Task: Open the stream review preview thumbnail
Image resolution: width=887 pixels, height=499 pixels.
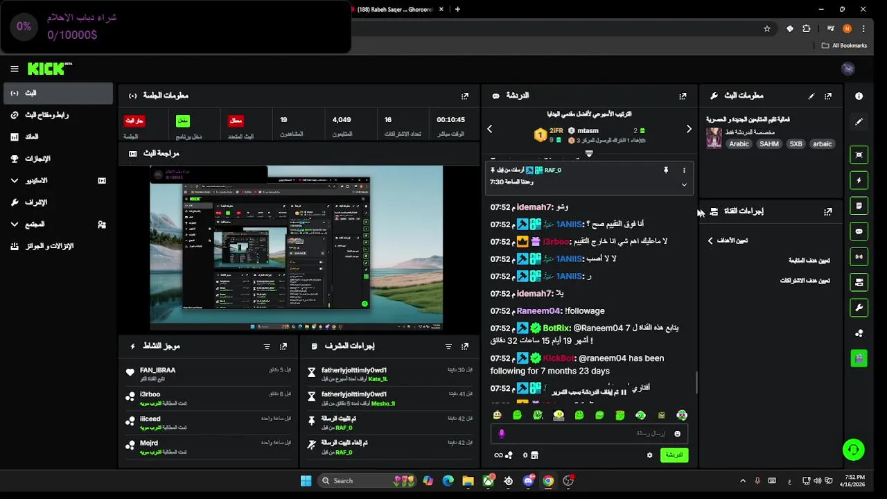Action: click(297, 247)
